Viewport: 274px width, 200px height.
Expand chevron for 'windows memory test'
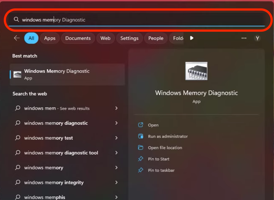click(117, 138)
